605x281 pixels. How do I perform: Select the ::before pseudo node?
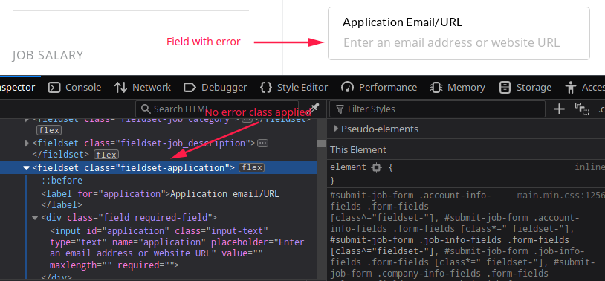click(62, 181)
